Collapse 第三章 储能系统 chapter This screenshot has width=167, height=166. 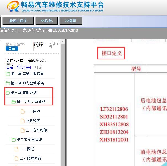(24, 92)
